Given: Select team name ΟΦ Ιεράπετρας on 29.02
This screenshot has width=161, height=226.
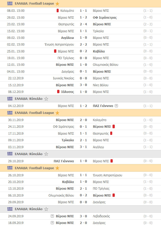Looking at the screenshot, I should (105, 18).
